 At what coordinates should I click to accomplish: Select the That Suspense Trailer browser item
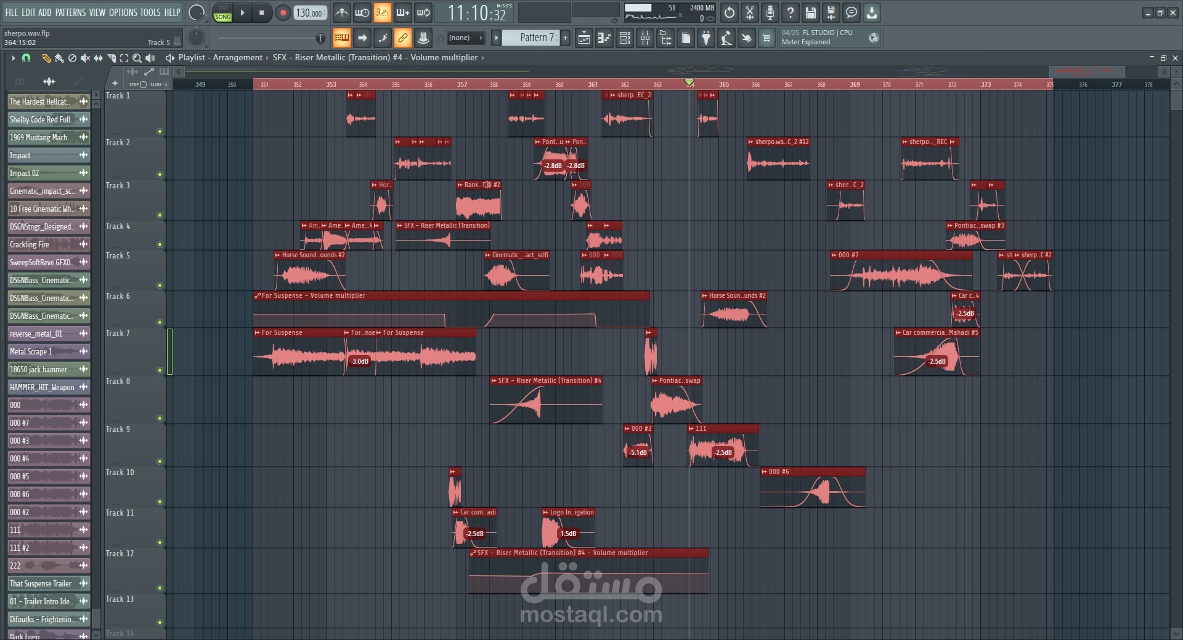pos(49,583)
